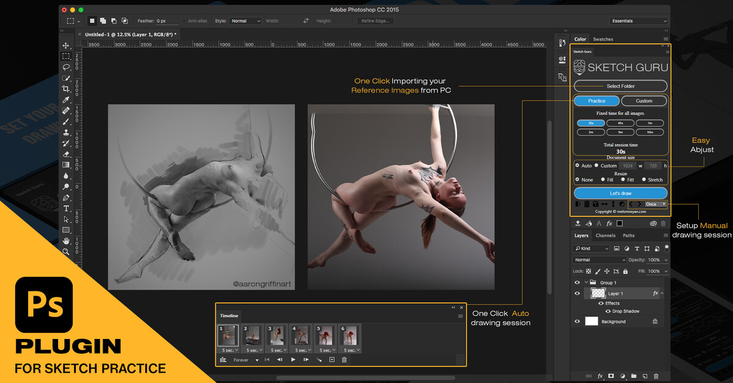Screen dimensions: 733x383
Task: Select the Crop tool
Action: (x=65, y=89)
